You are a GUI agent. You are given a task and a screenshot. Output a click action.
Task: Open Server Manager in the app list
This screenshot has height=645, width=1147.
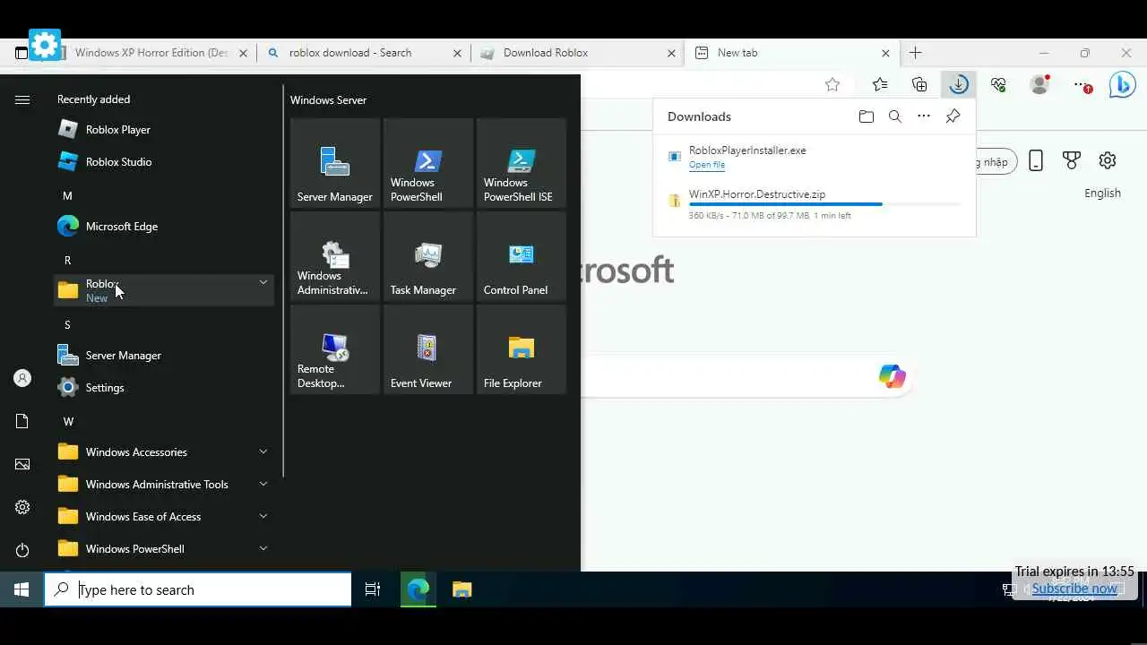coord(164,356)
